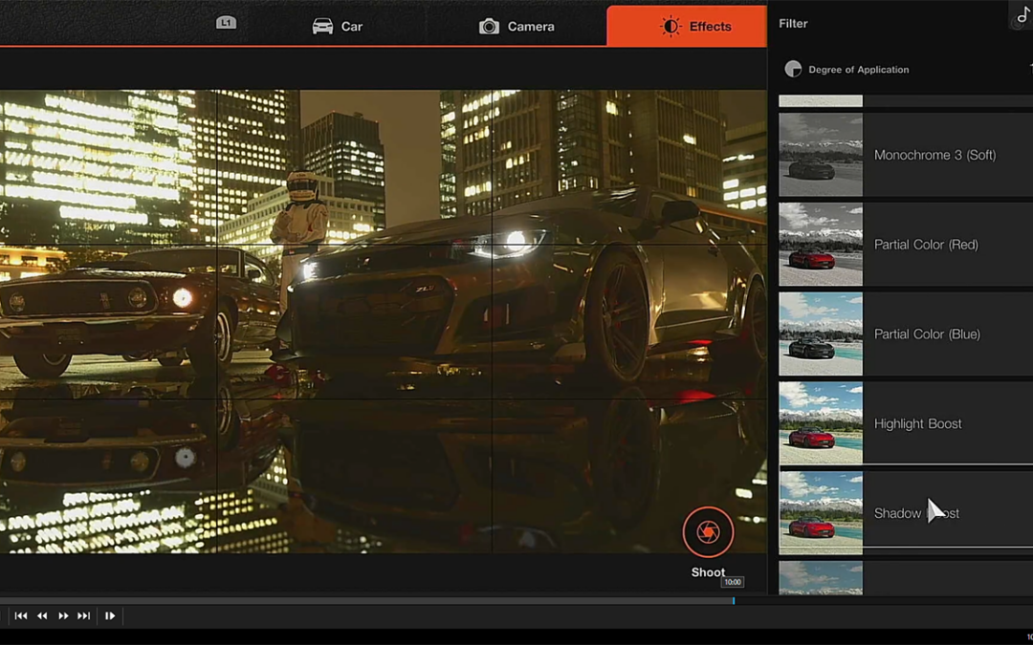The width and height of the screenshot is (1033, 645).
Task: Select the Highlight Boost filter thumbnail
Action: click(x=821, y=423)
